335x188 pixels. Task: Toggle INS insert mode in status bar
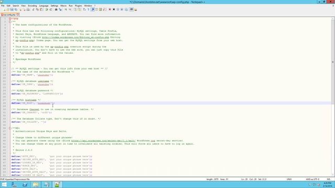click(329, 179)
